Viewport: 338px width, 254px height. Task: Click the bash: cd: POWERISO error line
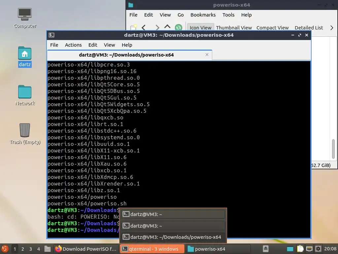coord(84,217)
